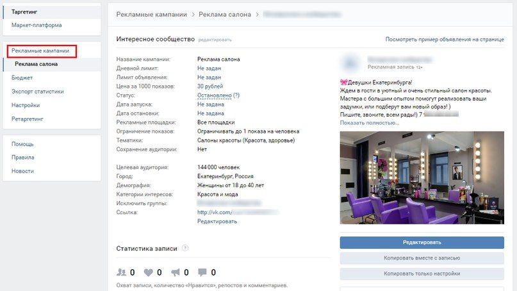Screen dimensions: 517x291
Task: Click the heart likes icon
Action: [149, 272]
